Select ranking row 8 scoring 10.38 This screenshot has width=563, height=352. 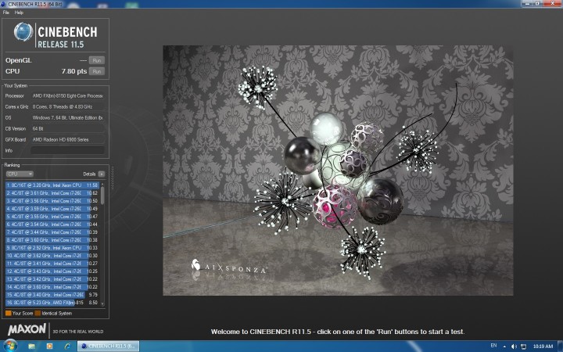pyautogui.click(x=52, y=240)
